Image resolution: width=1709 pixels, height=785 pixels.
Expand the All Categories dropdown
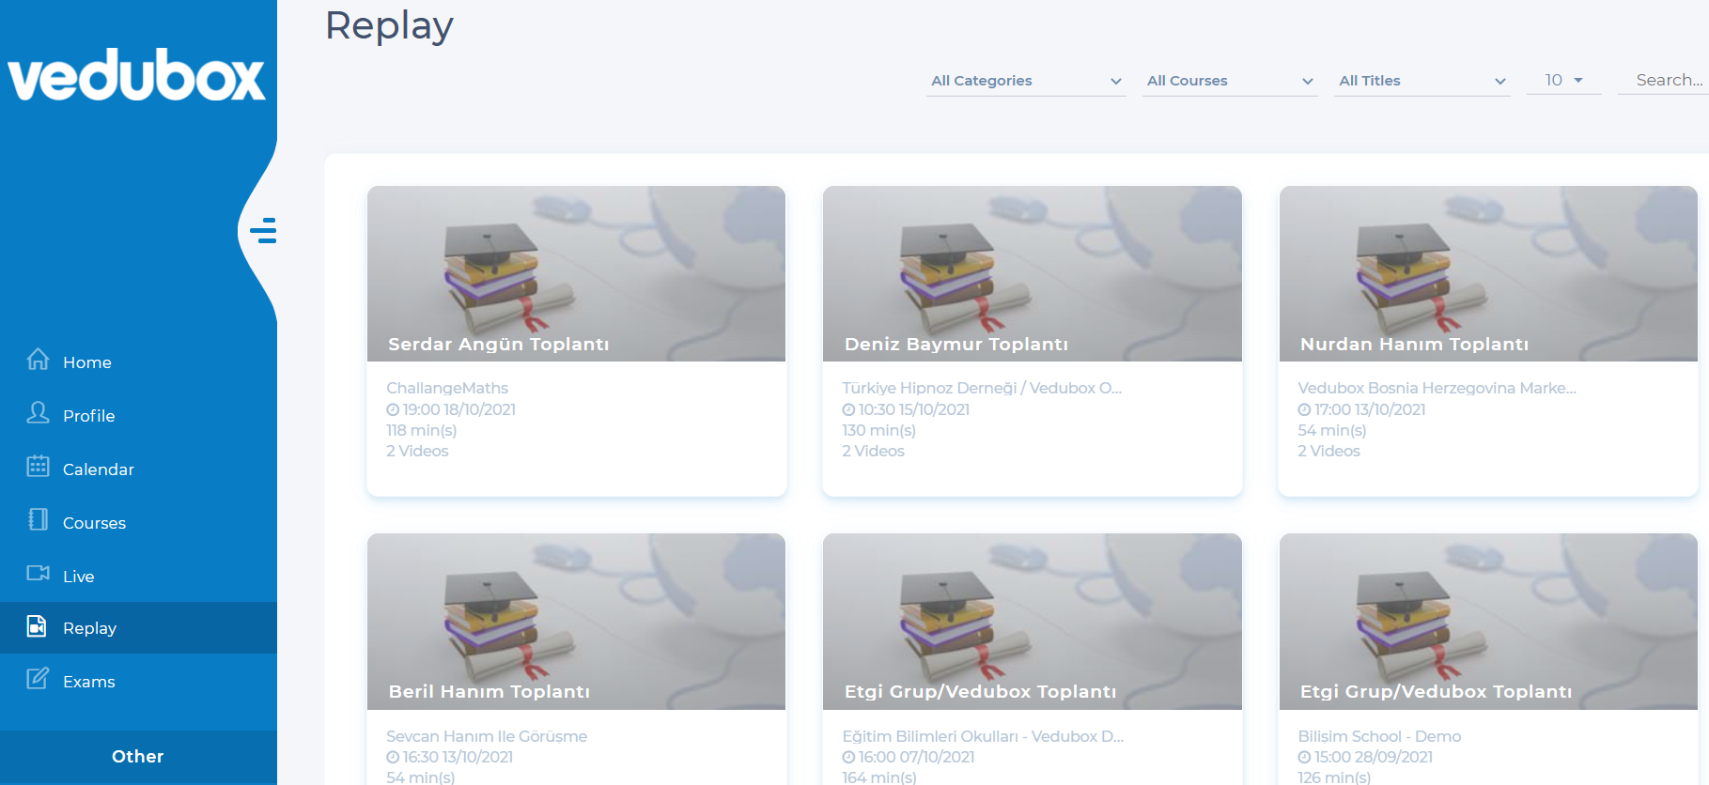click(1026, 81)
